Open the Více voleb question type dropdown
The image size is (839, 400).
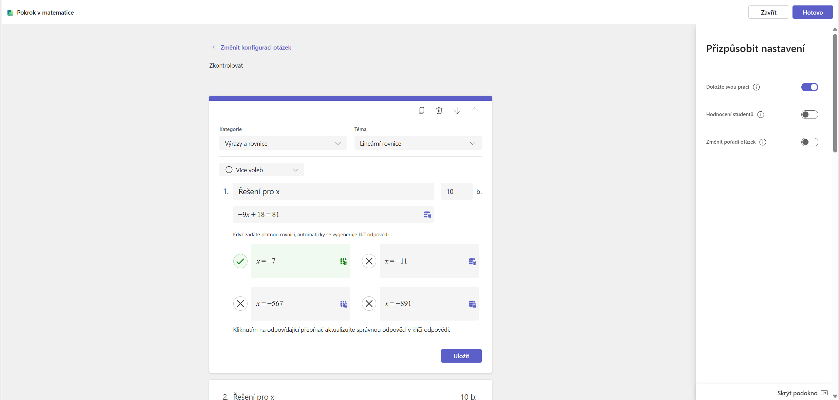click(261, 170)
